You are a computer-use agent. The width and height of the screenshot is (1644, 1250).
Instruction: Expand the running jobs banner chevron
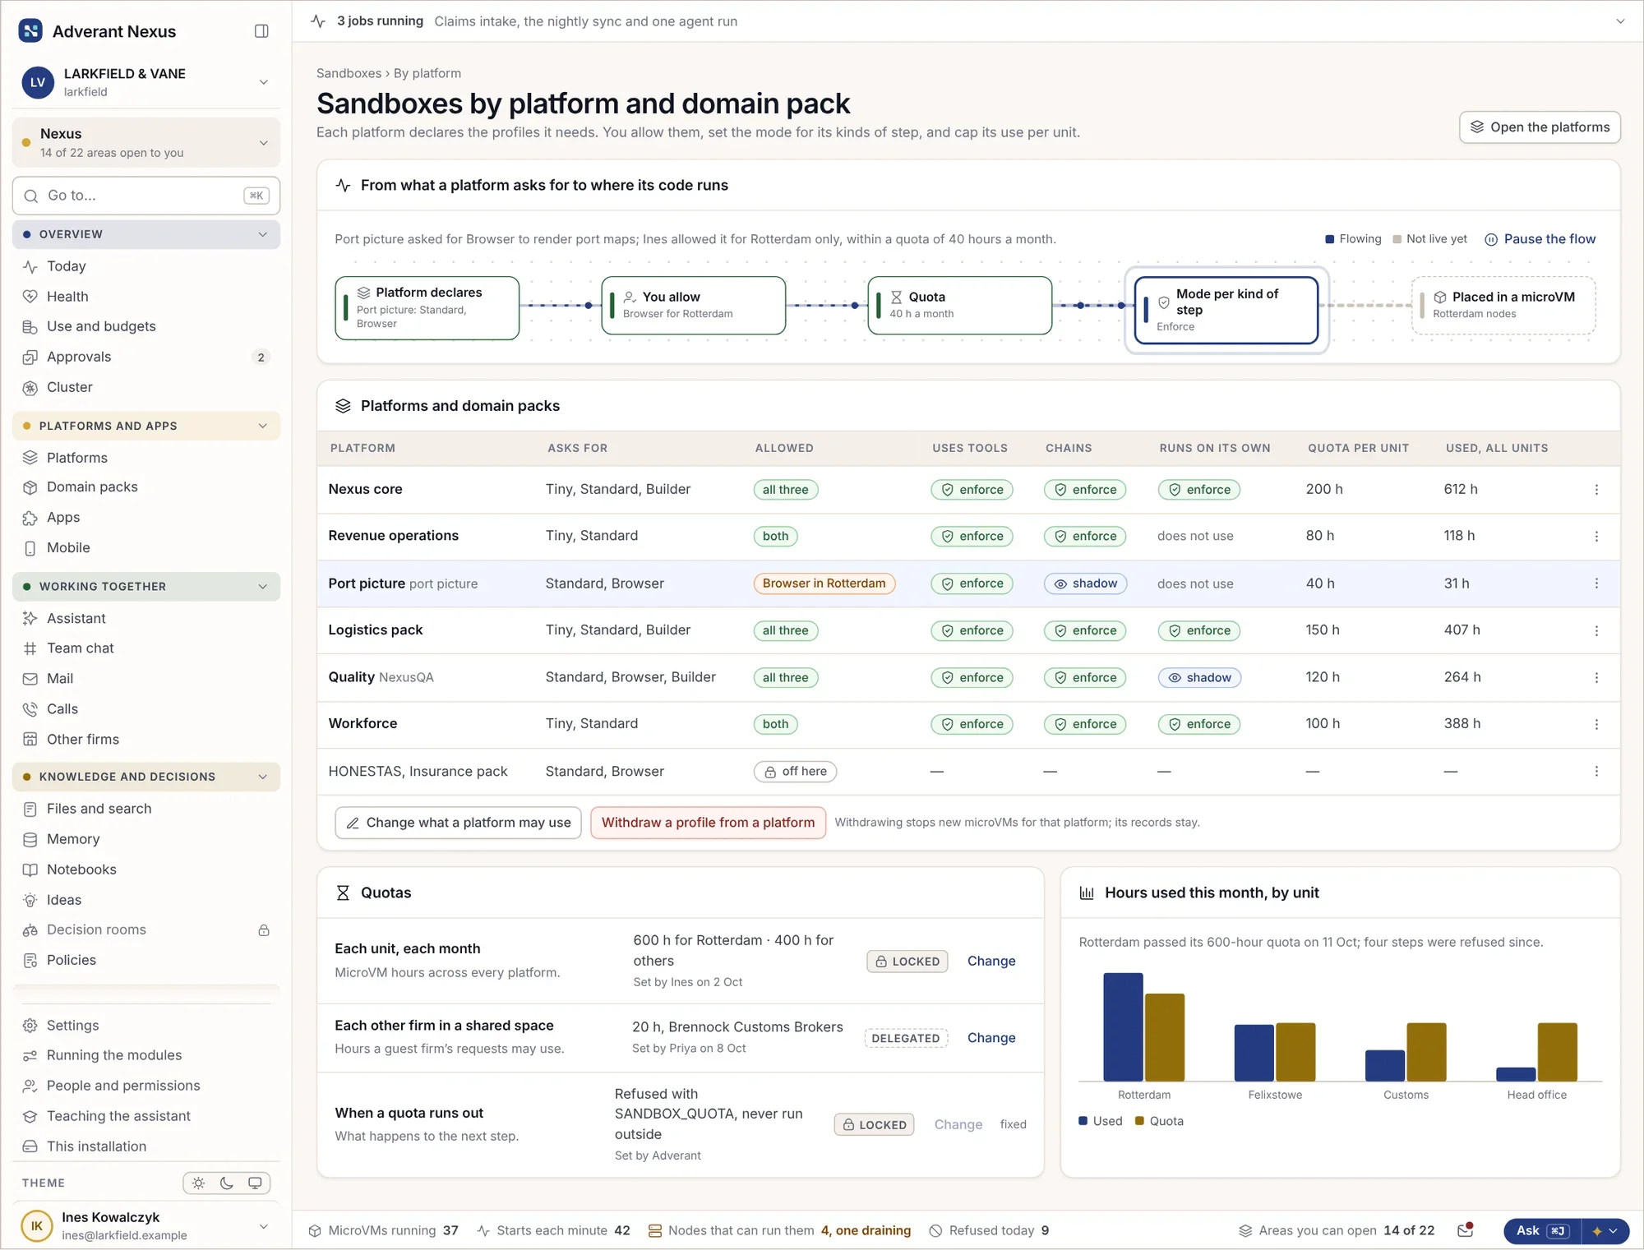[x=1620, y=21]
